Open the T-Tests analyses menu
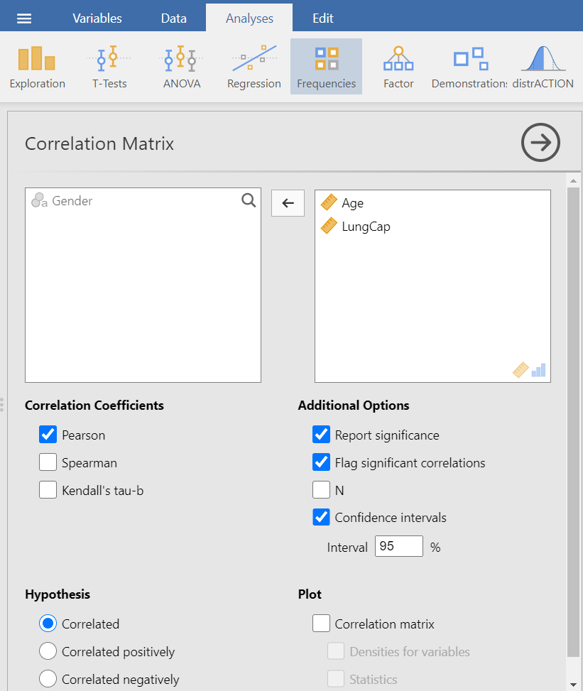Viewport: 583px width, 691px height. click(109, 68)
